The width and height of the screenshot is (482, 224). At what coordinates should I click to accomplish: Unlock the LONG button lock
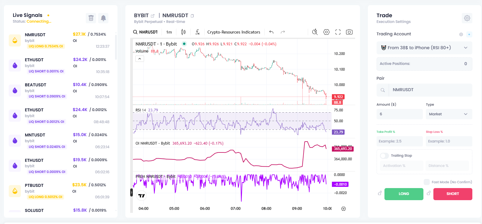coord(380,193)
